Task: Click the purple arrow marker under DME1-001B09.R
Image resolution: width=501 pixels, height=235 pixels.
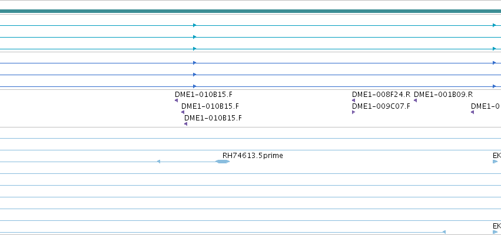Action: tap(416, 100)
